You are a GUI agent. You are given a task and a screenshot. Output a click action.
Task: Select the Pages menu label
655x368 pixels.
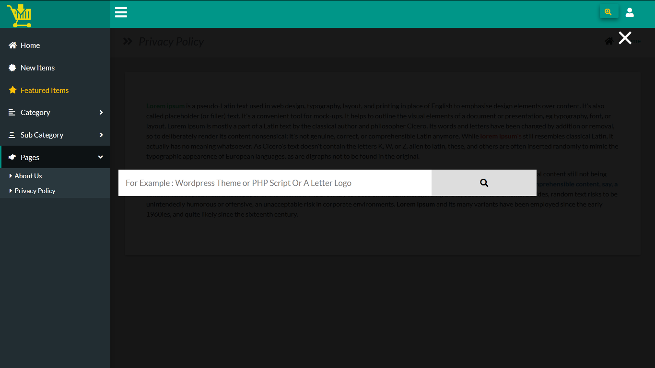click(30, 157)
